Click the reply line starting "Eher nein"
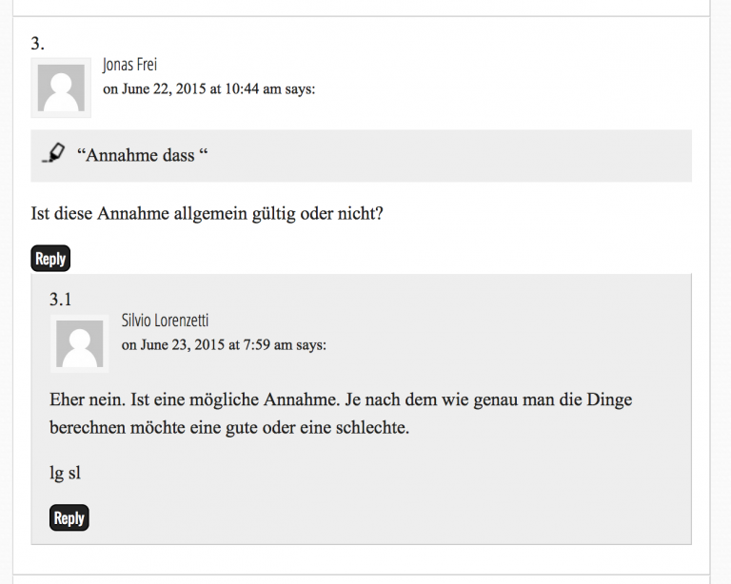The image size is (731, 584). [341, 399]
